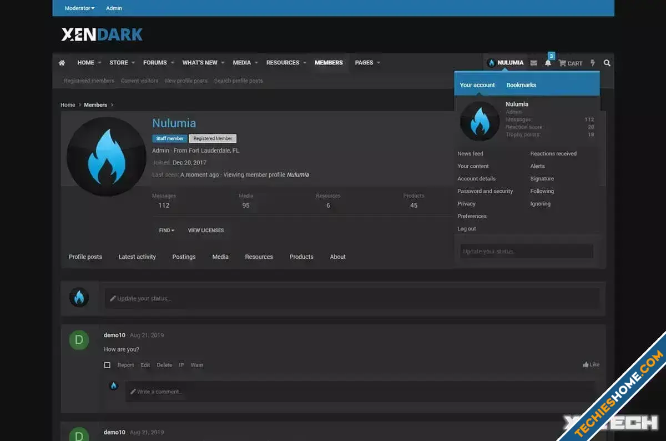Click the Update your status field in account menu
666x441 pixels.
tap(527, 252)
